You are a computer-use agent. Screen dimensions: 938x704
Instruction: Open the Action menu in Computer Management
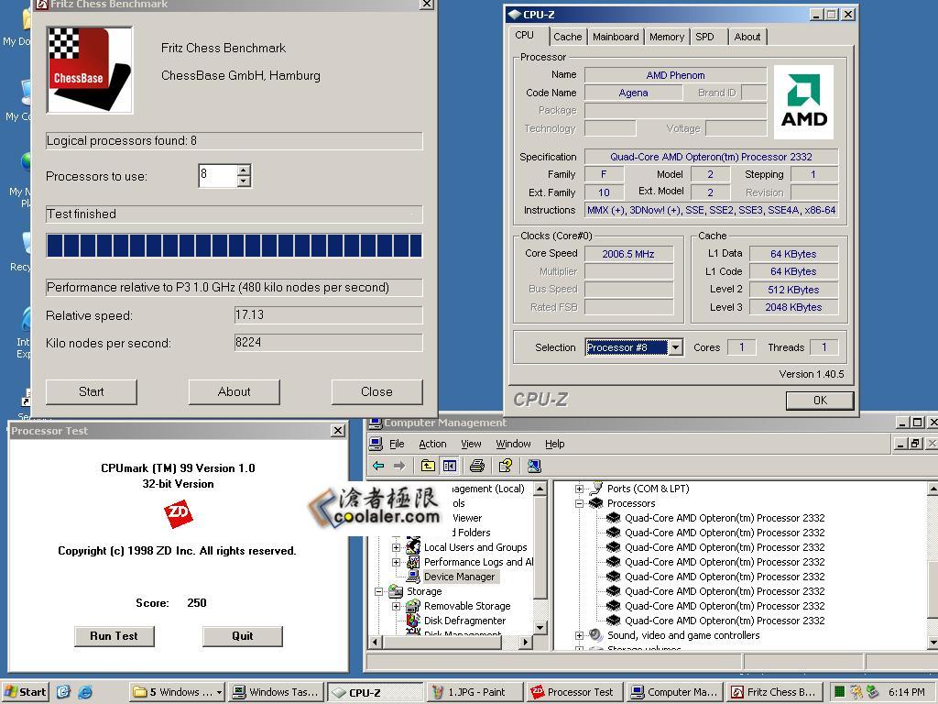click(432, 444)
